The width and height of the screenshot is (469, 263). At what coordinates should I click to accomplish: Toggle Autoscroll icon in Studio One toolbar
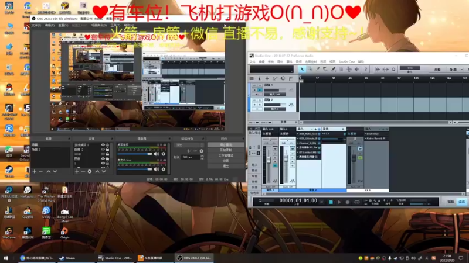[x=378, y=69]
